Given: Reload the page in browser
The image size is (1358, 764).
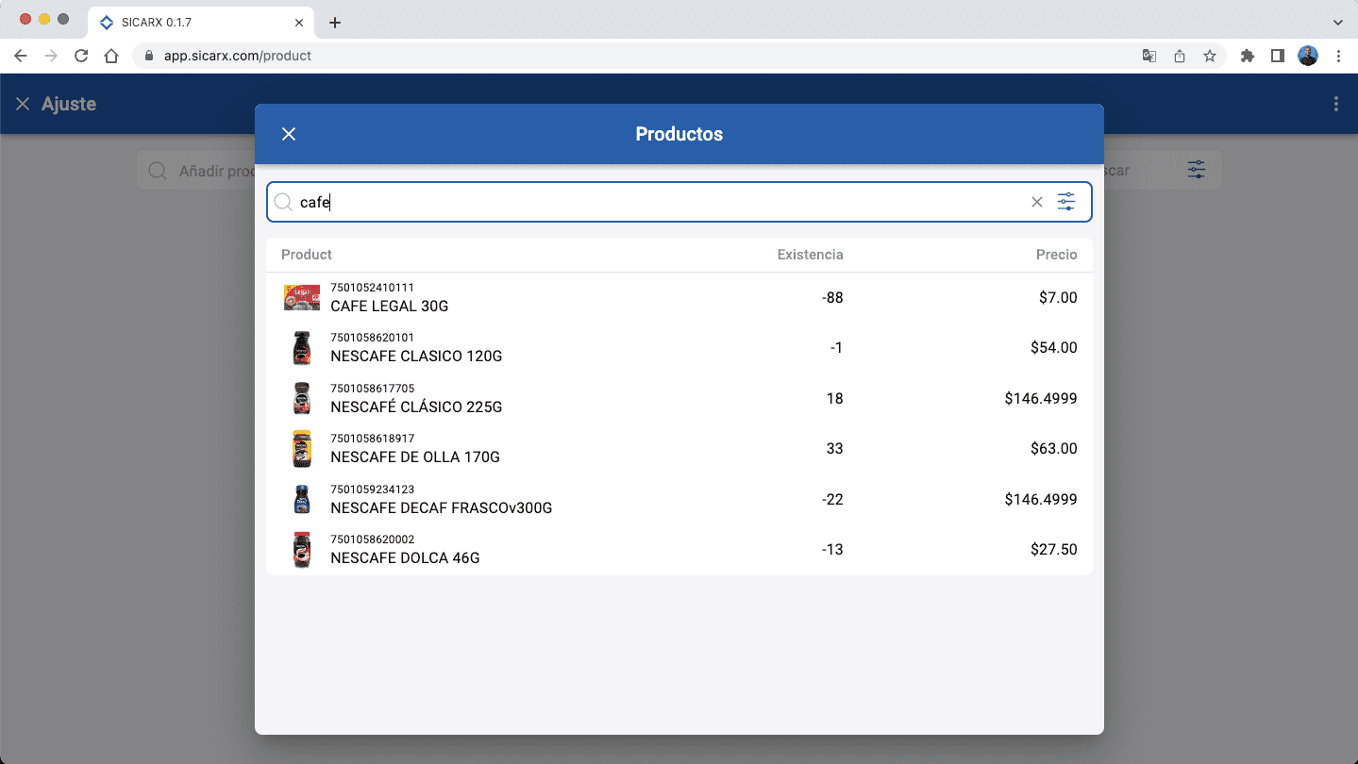Looking at the screenshot, I should pos(81,56).
